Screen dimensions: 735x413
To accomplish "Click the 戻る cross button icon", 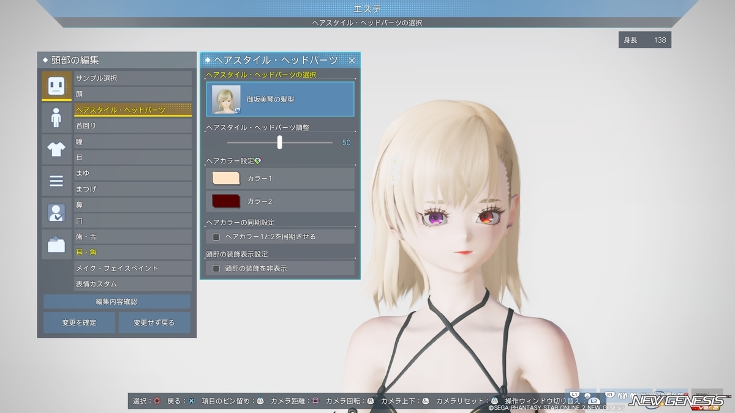I will point(191,401).
